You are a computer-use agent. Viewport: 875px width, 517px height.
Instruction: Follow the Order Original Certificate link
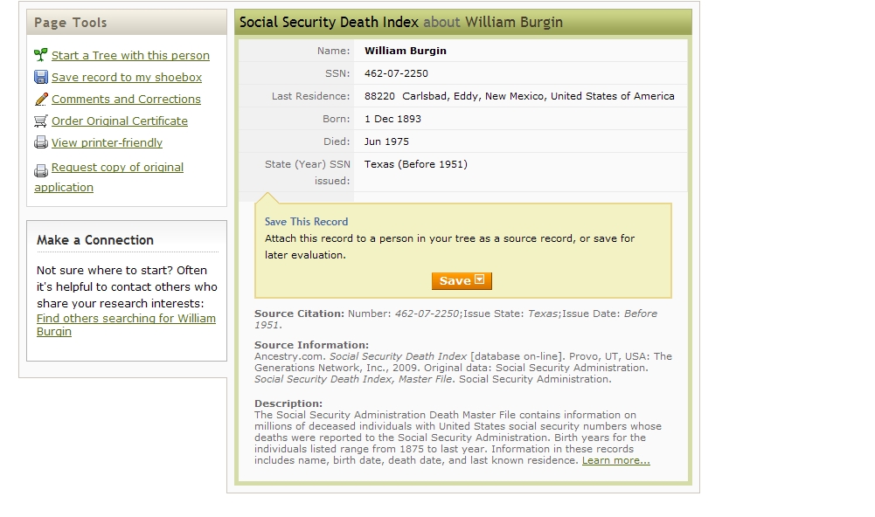click(120, 121)
